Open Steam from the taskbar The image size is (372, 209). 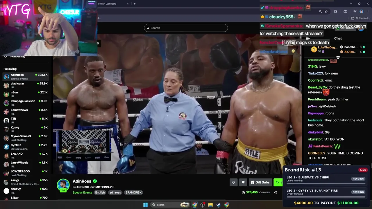tap(218, 205)
